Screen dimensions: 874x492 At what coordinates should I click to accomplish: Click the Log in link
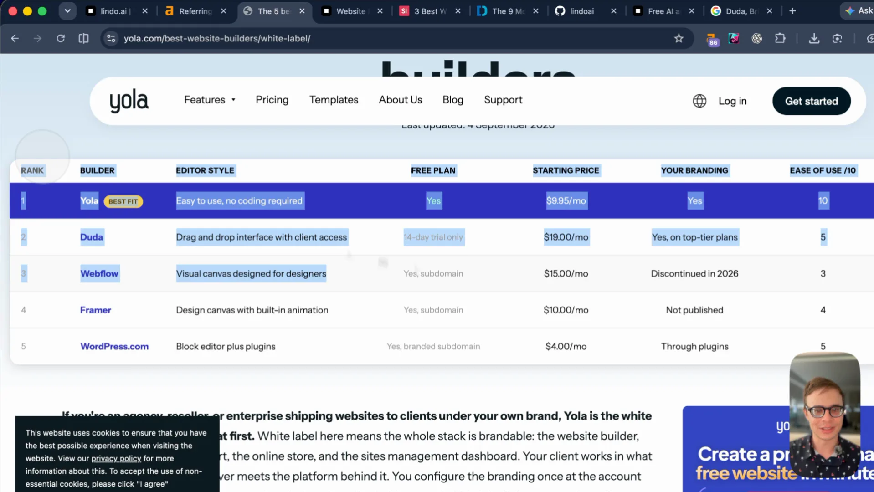point(732,101)
